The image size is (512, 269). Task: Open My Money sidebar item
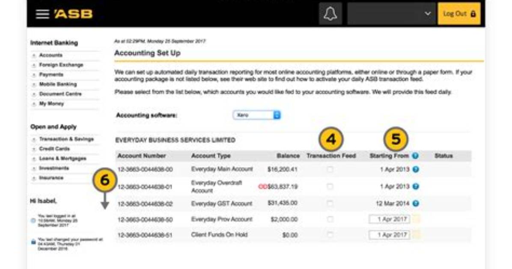[52, 103]
